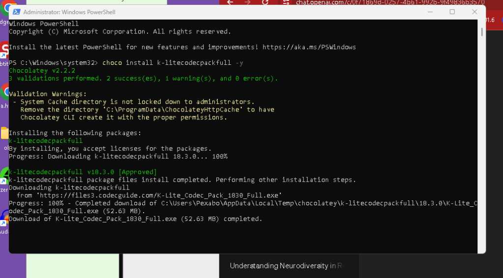This screenshot has height=278, width=503.
Task: Click the 'Administrator: Windows PowerShell' title text
Action: [69, 12]
